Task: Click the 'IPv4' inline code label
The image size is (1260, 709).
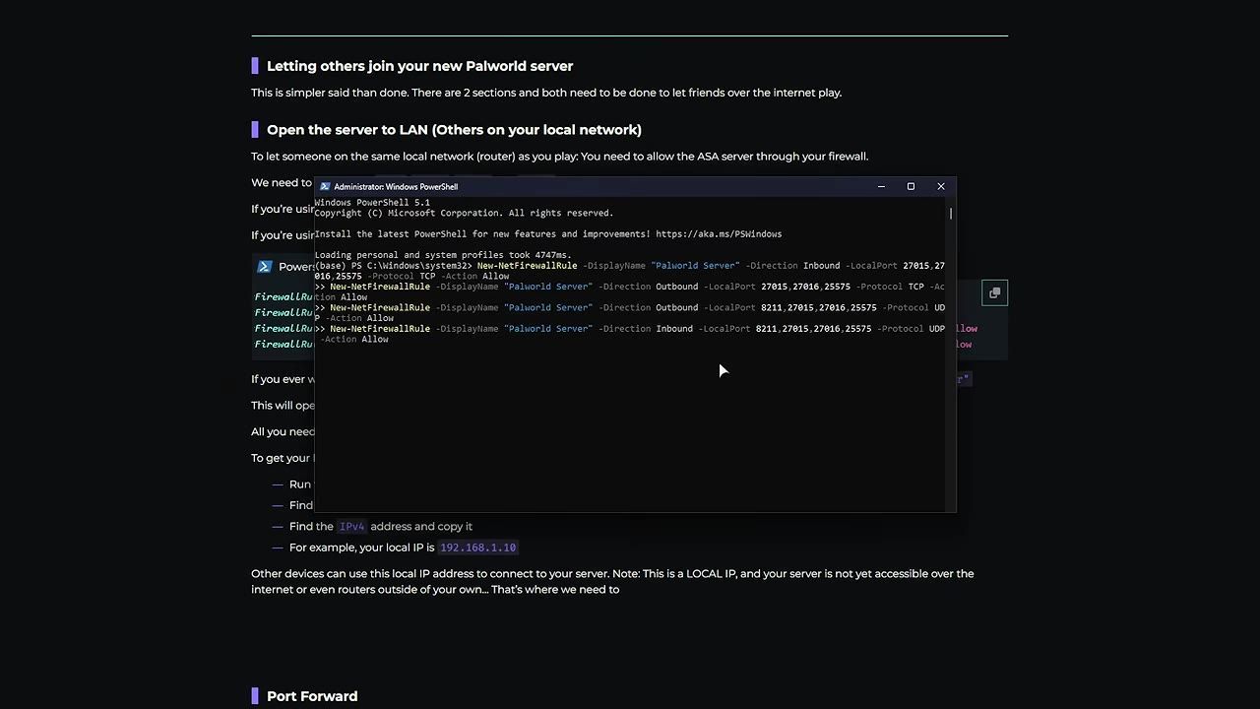Action: click(351, 527)
